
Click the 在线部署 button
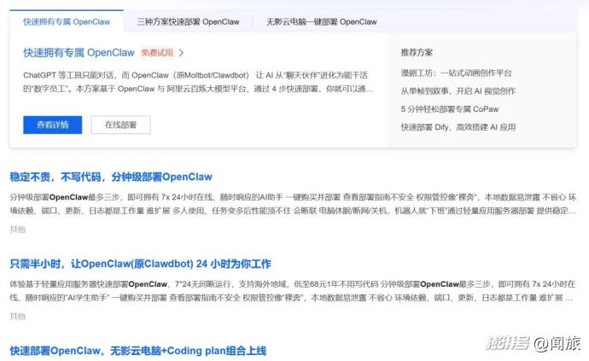click(x=126, y=125)
